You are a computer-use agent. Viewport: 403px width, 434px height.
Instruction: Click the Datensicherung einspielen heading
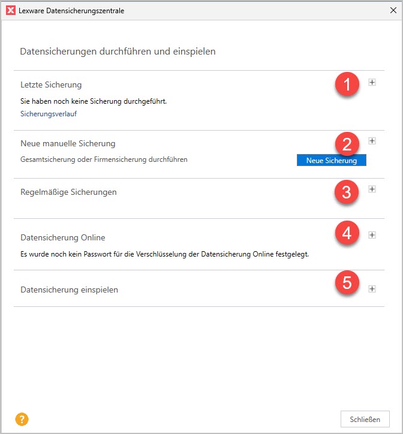(69, 290)
